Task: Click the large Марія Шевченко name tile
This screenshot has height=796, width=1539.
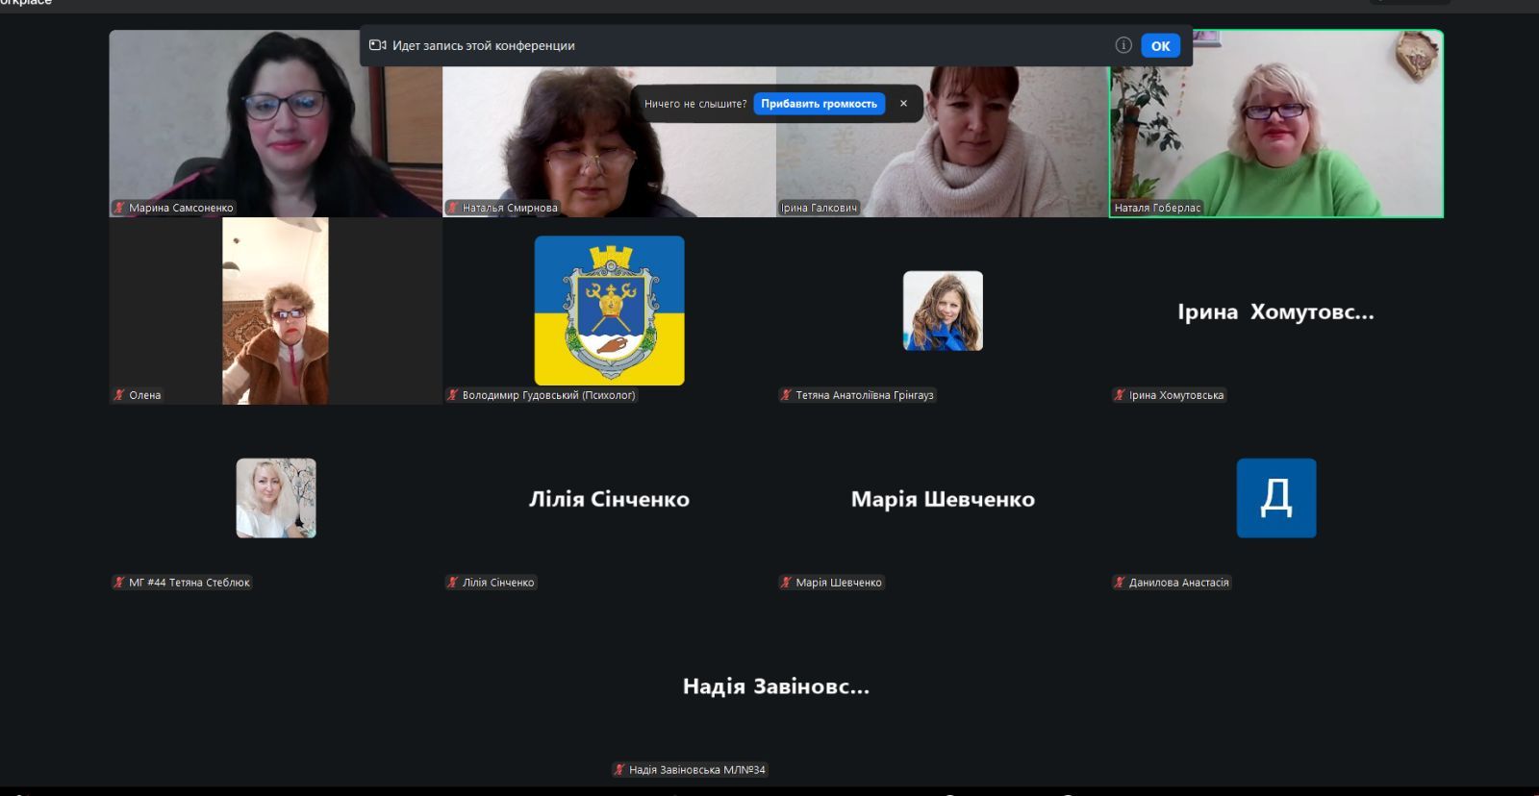Action: tap(943, 499)
